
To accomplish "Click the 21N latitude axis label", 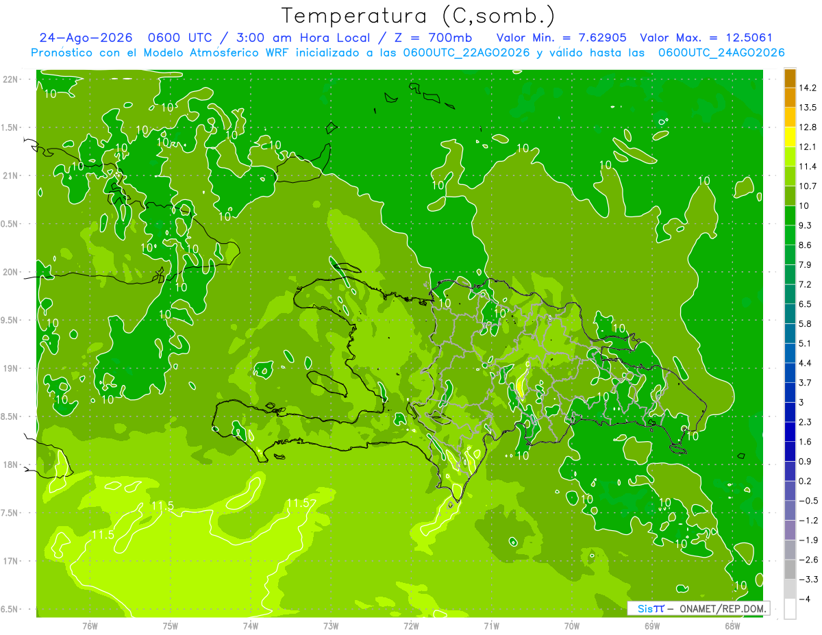I will pyautogui.click(x=11, y=176).
